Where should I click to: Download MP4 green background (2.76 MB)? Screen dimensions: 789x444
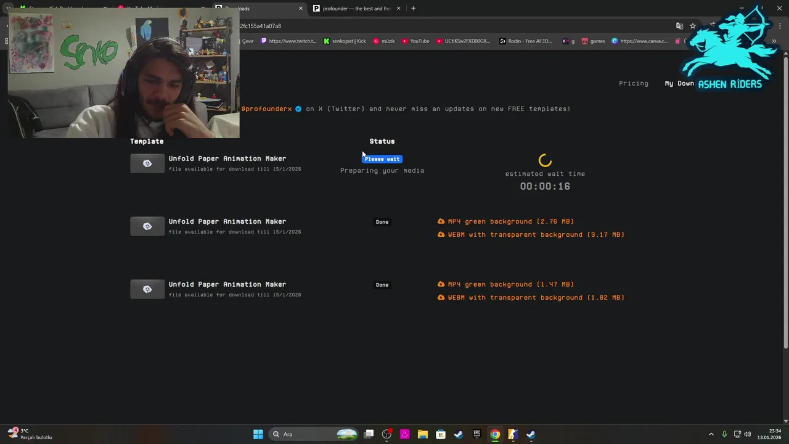click(511, 221)
